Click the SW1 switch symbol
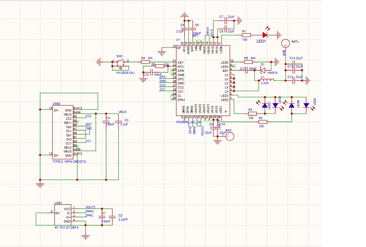Screen dimensions: 366x247 tap(120, 62)
